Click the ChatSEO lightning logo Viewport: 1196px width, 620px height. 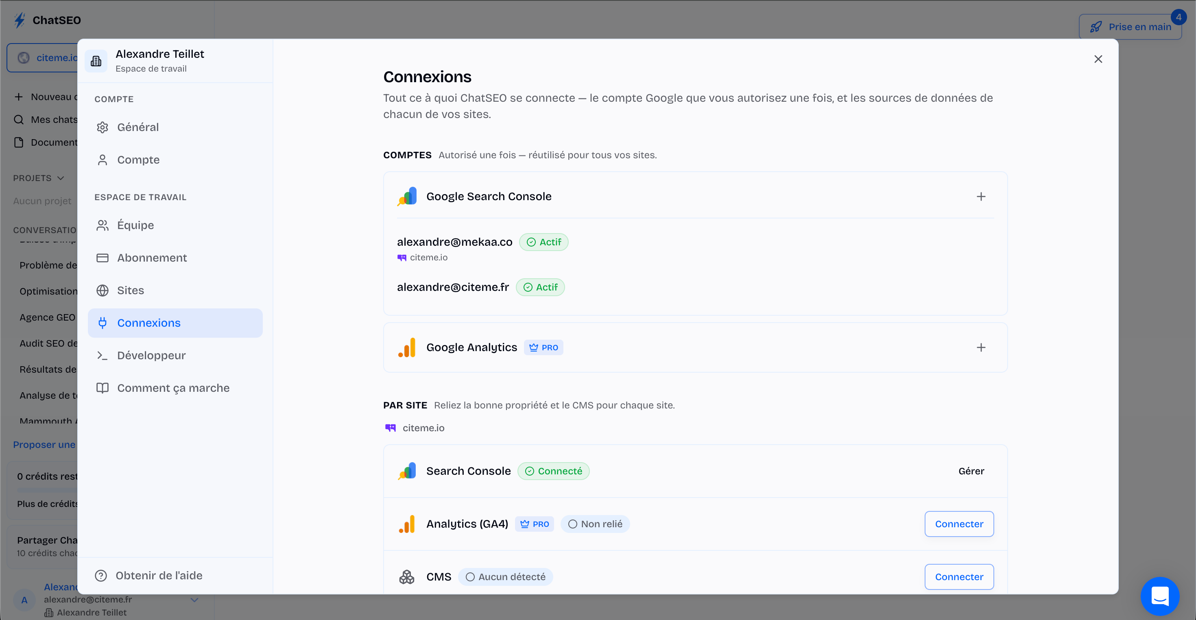point(20,20)
